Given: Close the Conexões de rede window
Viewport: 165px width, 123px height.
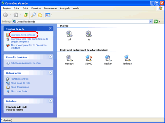Looking at the screenshot, I should [162, 3].
